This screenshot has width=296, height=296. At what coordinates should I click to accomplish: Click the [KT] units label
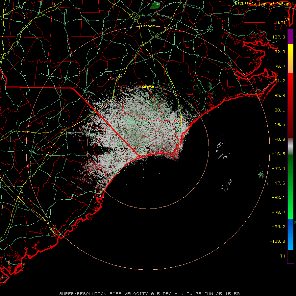[281, 23]
